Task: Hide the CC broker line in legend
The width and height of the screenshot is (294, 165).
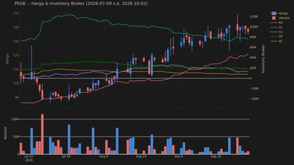Action: 276,32
